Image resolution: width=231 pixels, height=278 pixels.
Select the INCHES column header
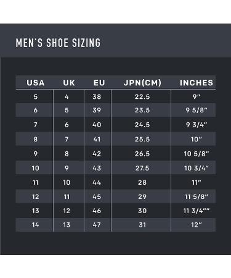(197, 83)
